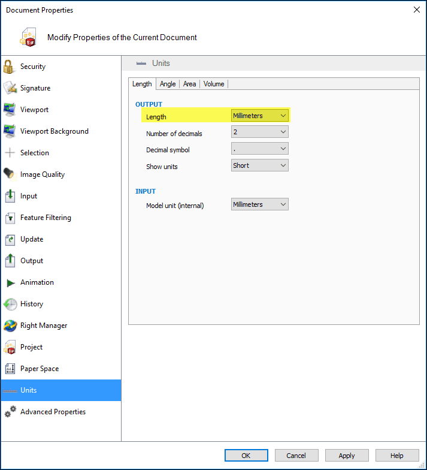Click the History clock icon
The width and height of the screenshot is (427, 470).
[x=10, y=304]
